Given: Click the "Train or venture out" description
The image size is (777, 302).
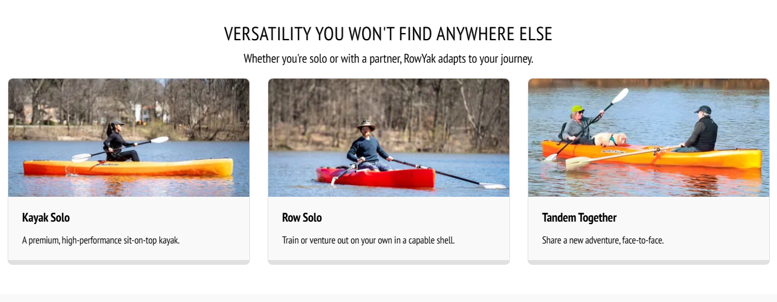Looking at the screenshot, I should coord(368,241).
